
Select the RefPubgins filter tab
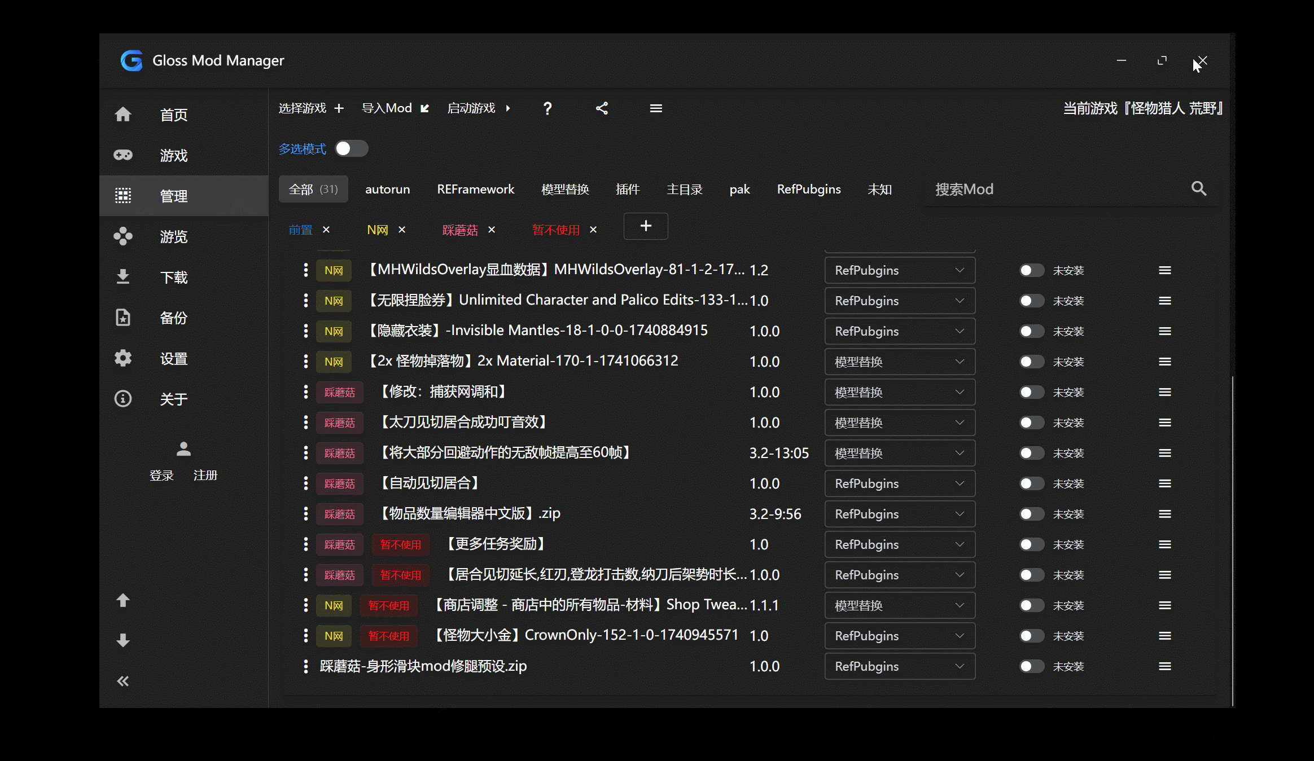pyautogui.click(x=809, y=189)
